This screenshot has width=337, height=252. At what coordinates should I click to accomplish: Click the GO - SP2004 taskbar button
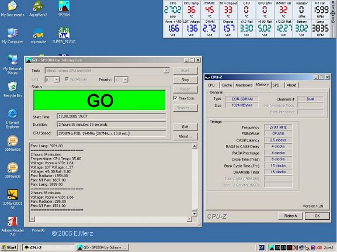[x=102, y=247]
